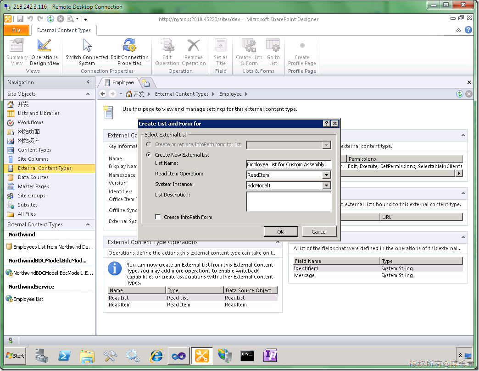Image resolution: width=479 pixels, height=371 pixels.
Task: Open PowerShell from taskbar
Action: point(64,356)
